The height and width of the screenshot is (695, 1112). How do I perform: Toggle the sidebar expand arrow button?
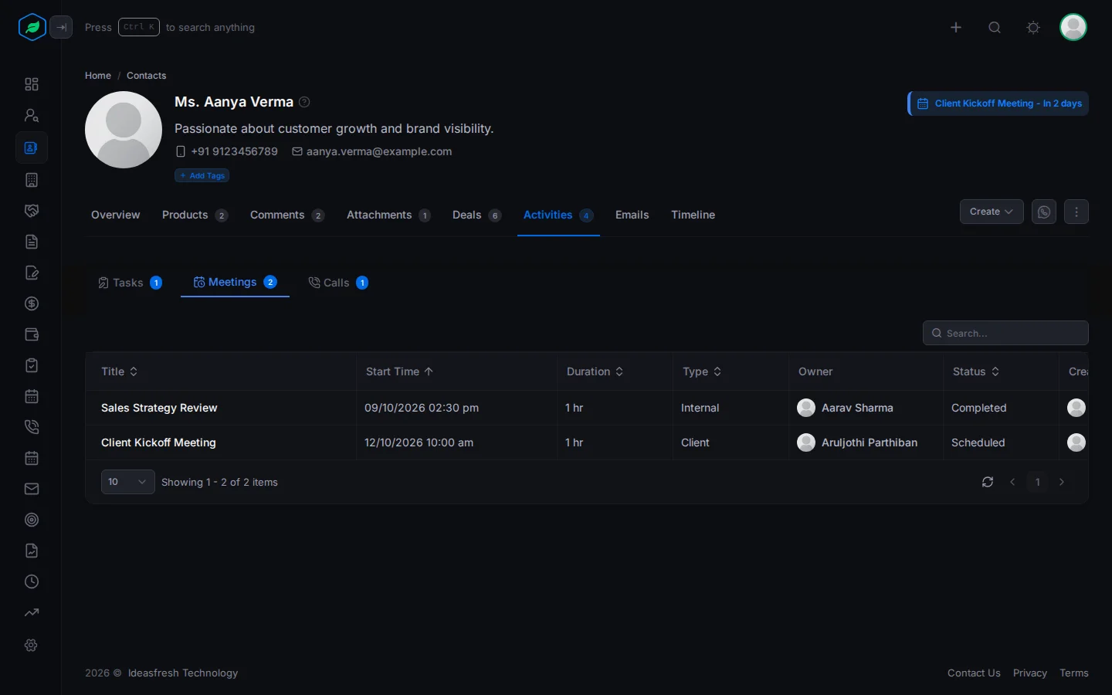coord(61,28)
